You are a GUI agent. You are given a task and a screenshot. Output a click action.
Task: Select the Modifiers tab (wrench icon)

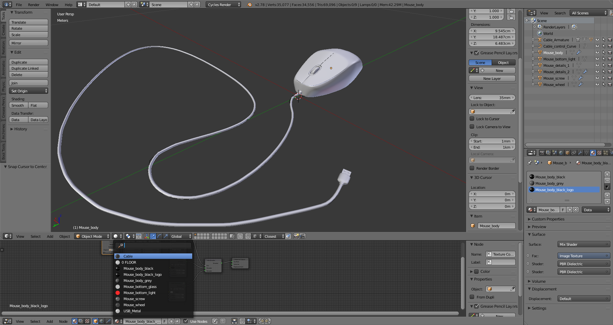pos(580,153)
